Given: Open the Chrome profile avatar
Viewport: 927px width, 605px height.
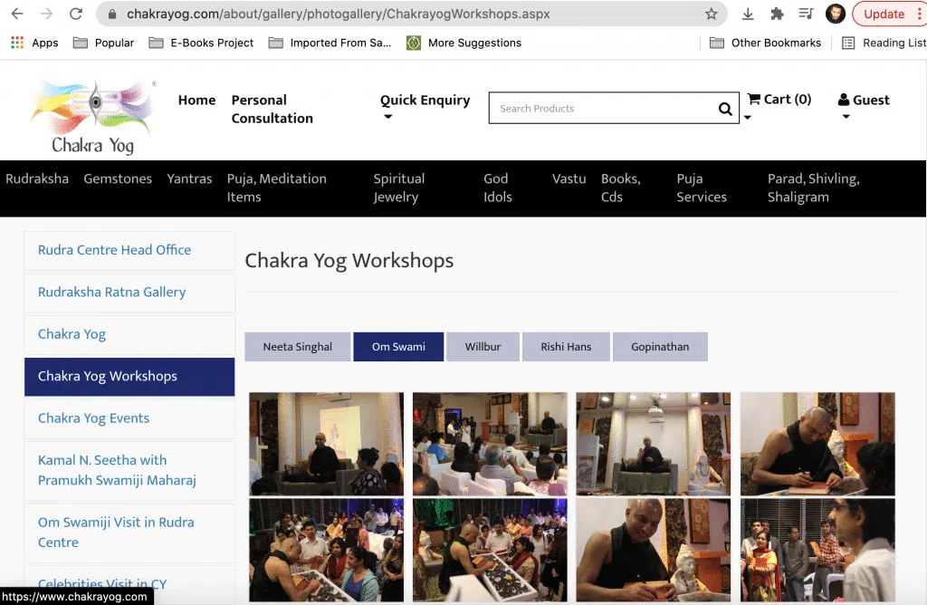Looking at the screenshot, I should [836, 14].
